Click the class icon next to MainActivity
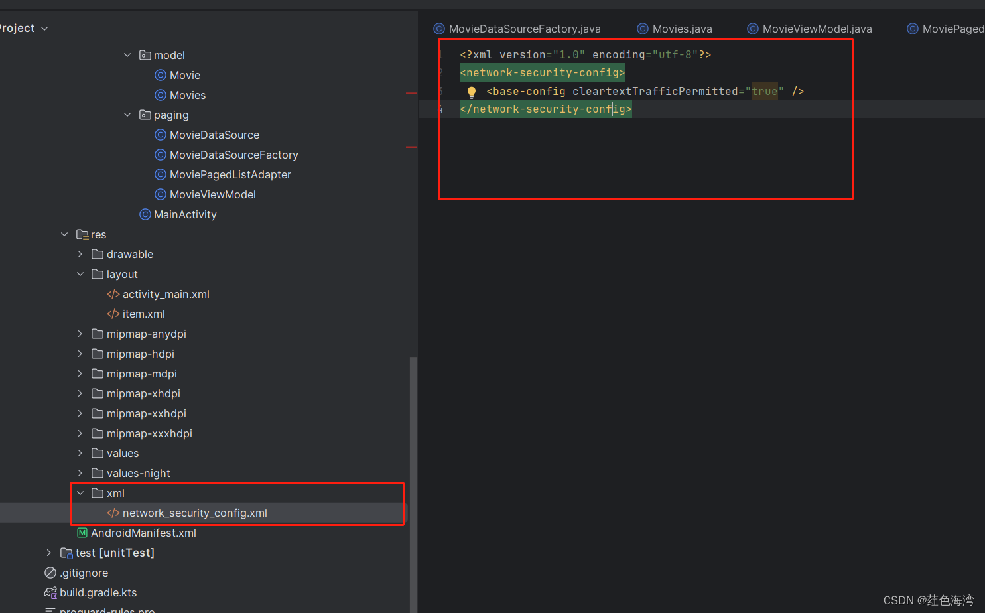The width and height of the screenshot is (985, 613). [x=145, y=214]
